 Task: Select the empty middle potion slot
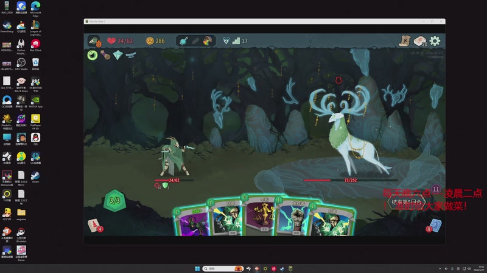(x=195, y=41)
